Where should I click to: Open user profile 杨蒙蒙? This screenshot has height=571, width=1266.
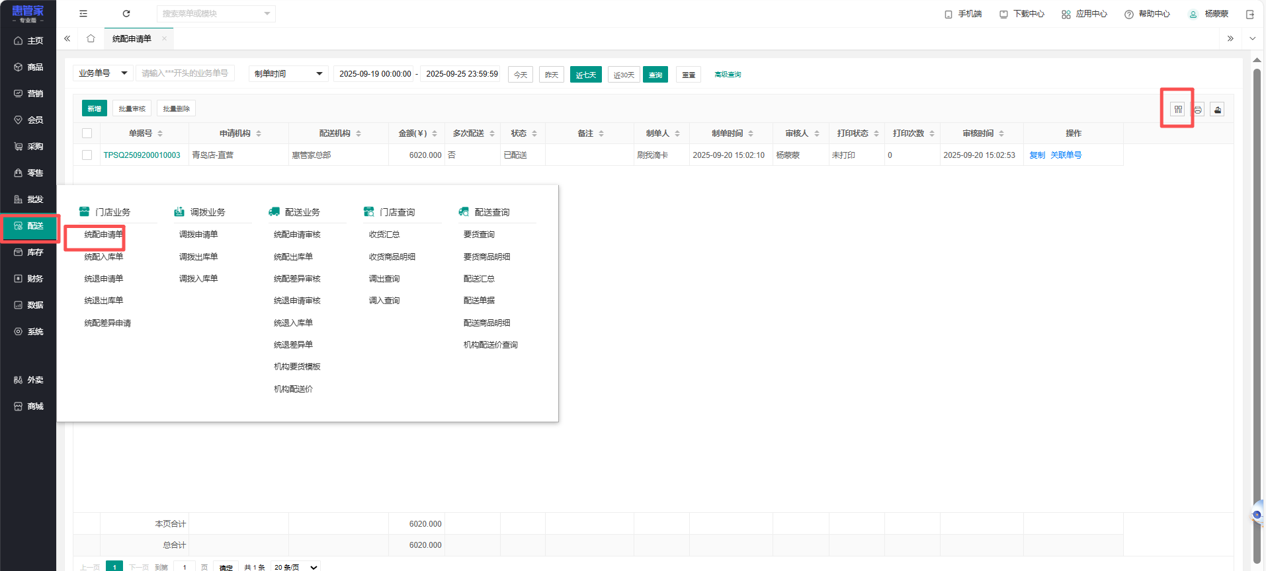coord(1209,14)
